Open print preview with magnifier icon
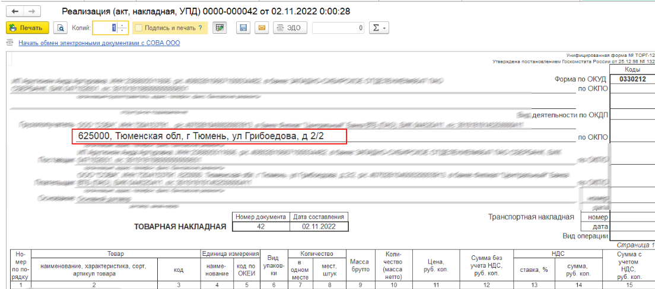The width and height of the screenshot is (655, 289). coord(61,28)
